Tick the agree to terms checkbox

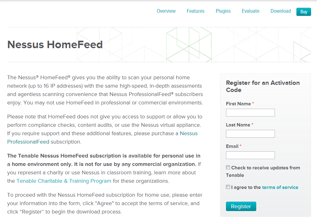(x=228, y=187)
